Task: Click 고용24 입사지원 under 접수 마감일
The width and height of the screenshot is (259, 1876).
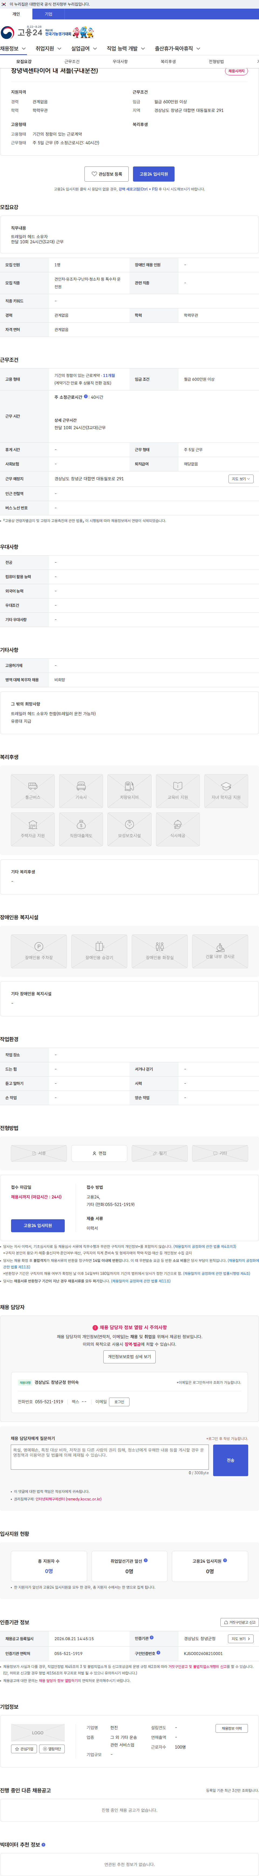Action: (x=38, y=1226)
